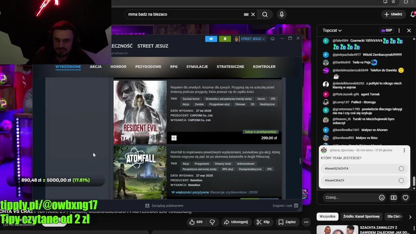Create a Klip from the video

(x=263, y=222)
